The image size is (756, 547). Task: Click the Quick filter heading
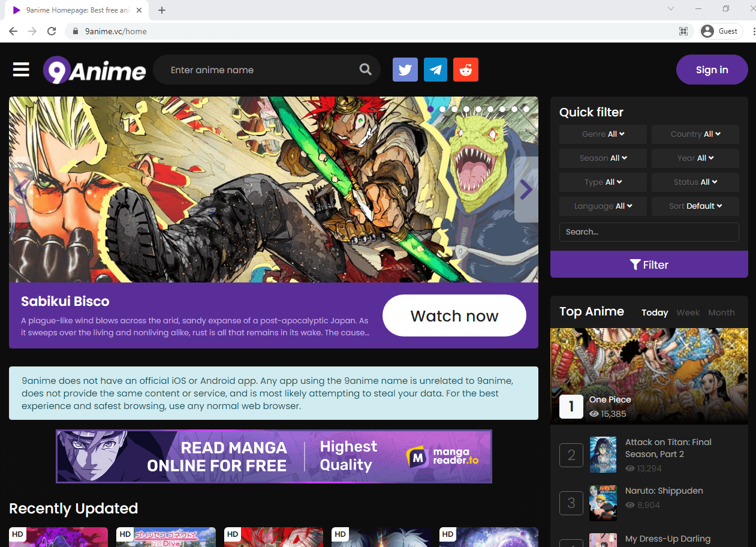pos(592,112)
